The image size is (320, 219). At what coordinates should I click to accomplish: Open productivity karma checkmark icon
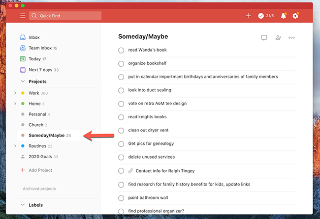coord(261,16)
